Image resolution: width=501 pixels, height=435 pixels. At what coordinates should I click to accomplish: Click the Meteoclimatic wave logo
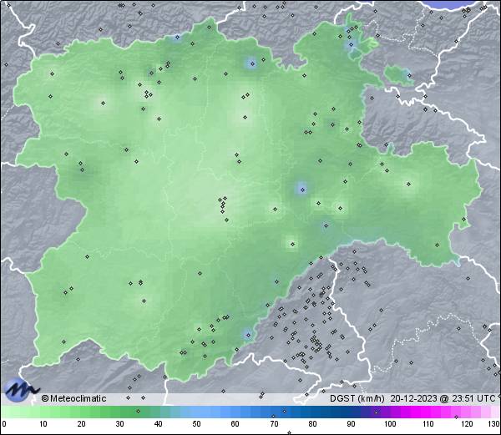pos(21,390)
